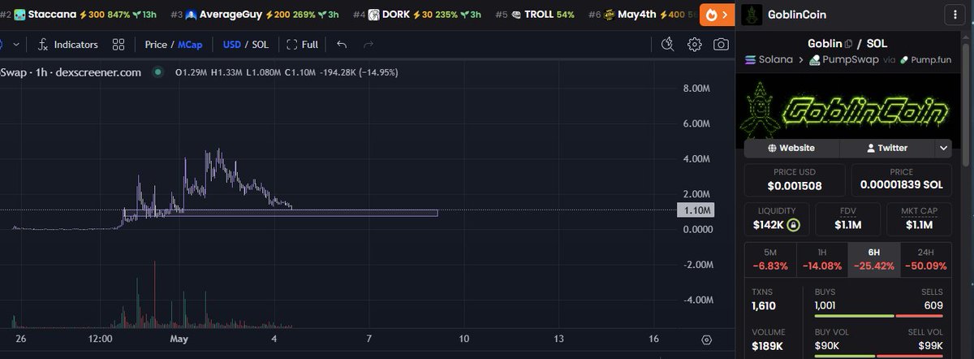Take a chart snapshot with camera icon
This screenshot has width=974, height=359.
coord(721,45)
